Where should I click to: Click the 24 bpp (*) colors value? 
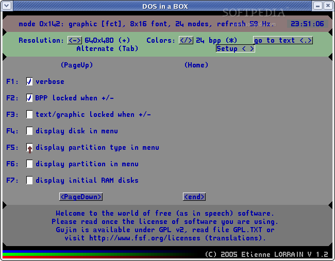pos(216,40)
